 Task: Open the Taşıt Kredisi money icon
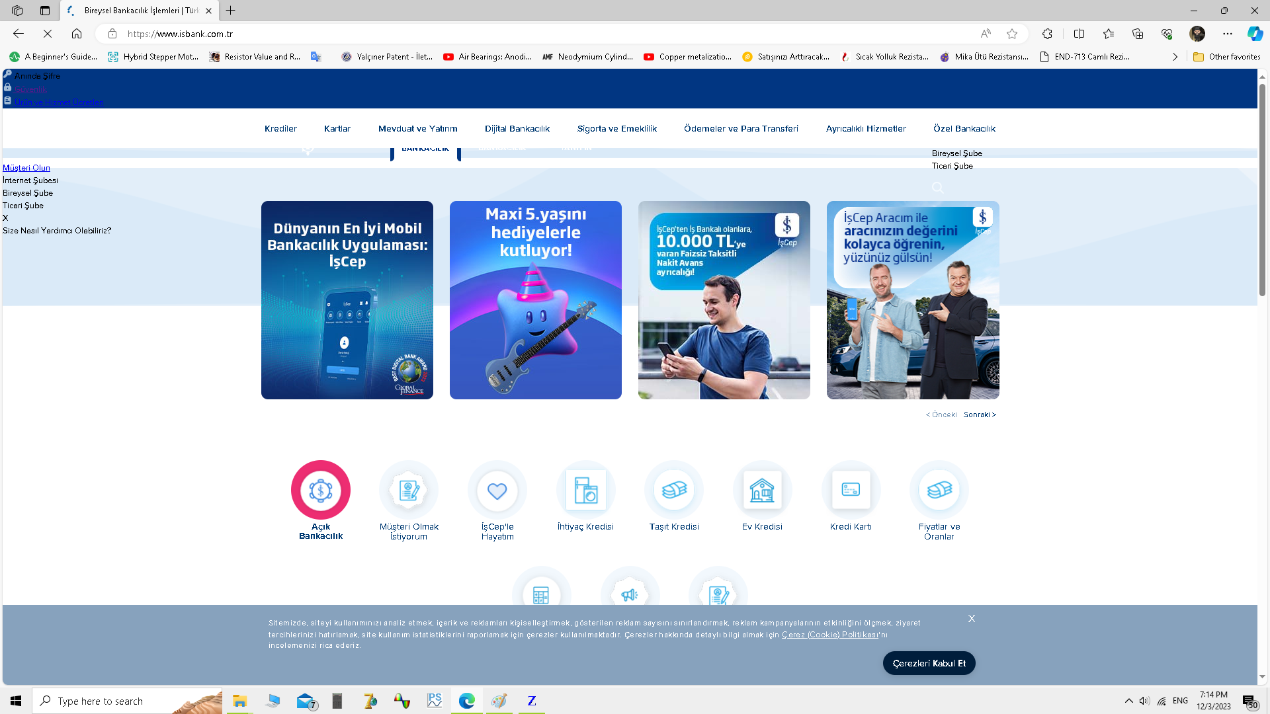tap(674, 490)
